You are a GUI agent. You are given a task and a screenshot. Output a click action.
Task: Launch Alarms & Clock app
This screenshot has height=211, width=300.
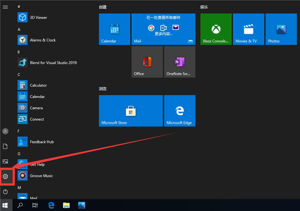pyautogui.click(x=54, y=40)
